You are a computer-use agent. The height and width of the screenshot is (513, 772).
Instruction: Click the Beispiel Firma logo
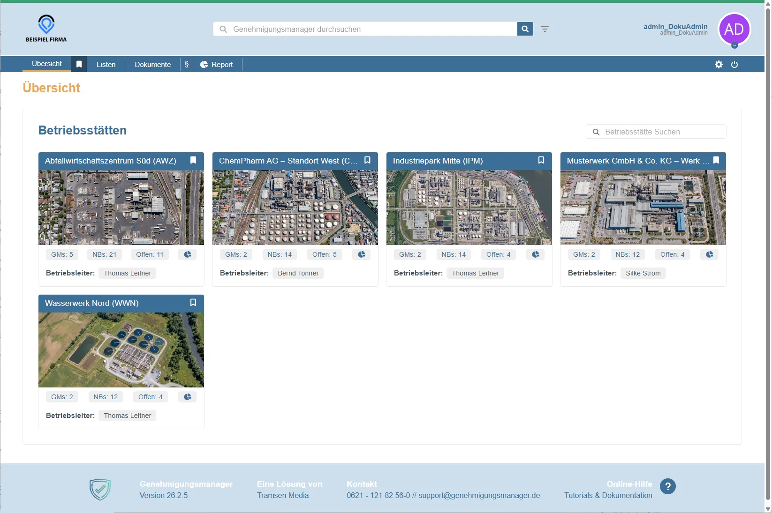click(46, 28)
